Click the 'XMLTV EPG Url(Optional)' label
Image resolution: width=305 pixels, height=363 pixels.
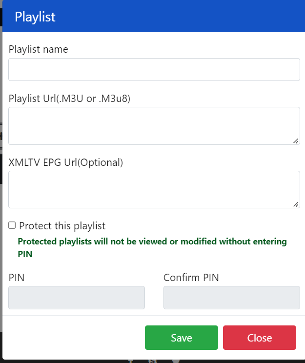tap(66, 162)
